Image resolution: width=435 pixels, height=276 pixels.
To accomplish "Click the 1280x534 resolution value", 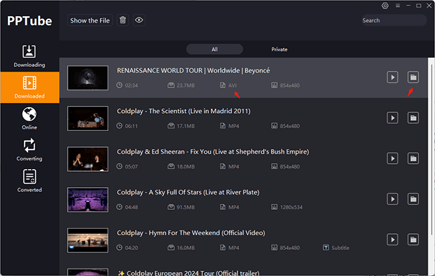I will (291, 207).
